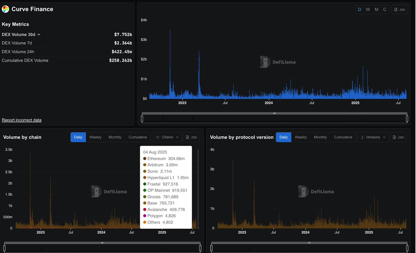The width and height of the screenshot is (416, 253).
Task: Select Monthly tab in Volume by protocol version
Action: coord(320,137)
